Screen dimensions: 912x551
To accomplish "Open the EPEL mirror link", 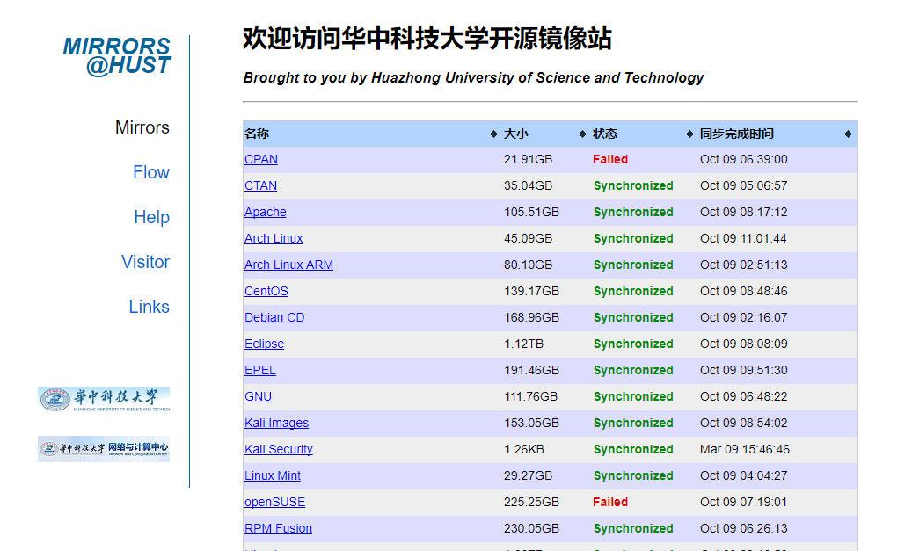I will coord(259,370).
